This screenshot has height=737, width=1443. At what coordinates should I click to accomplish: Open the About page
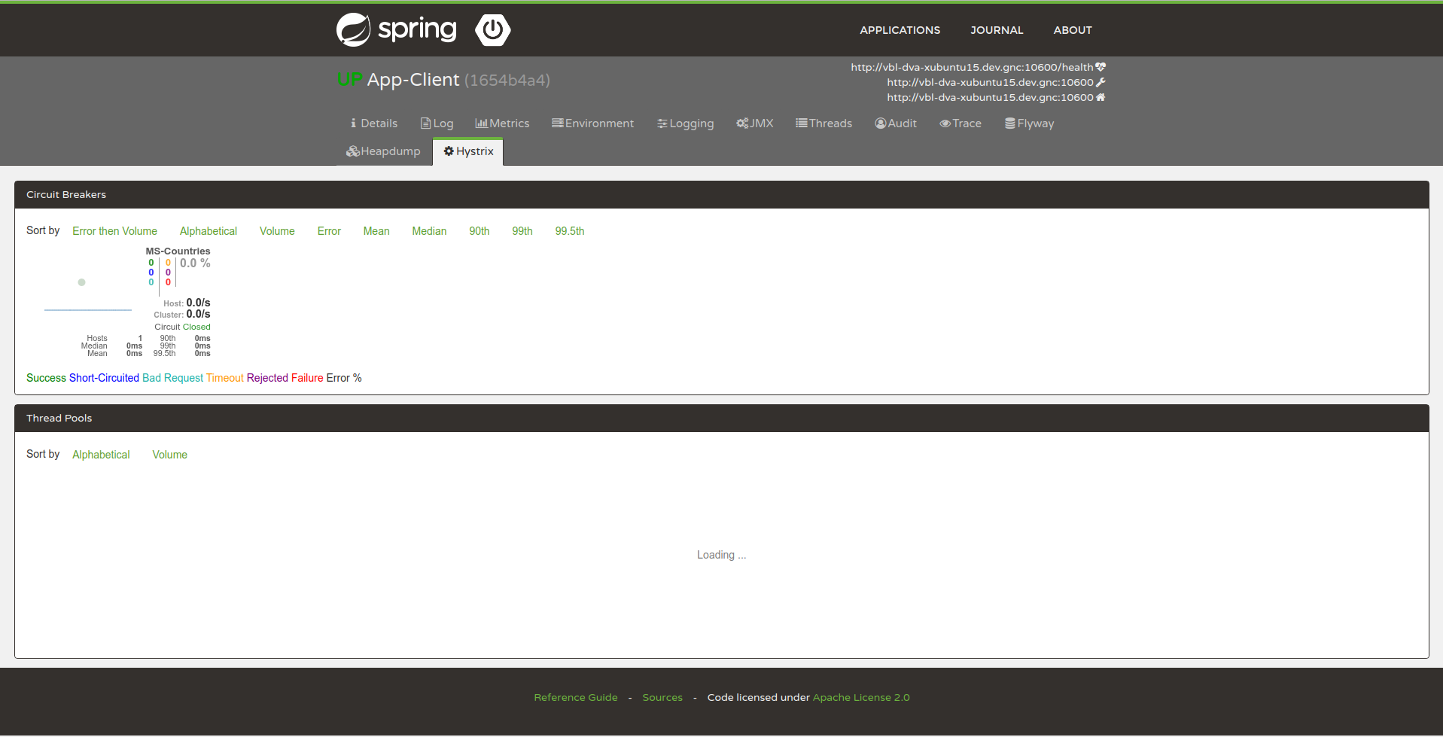coord(1073,30)
